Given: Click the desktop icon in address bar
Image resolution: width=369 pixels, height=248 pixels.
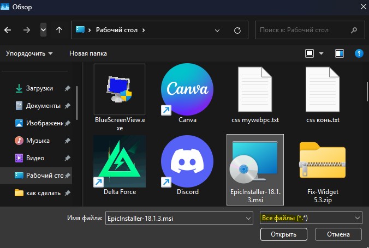Looking at the screenshot, I should pos(80,29).
